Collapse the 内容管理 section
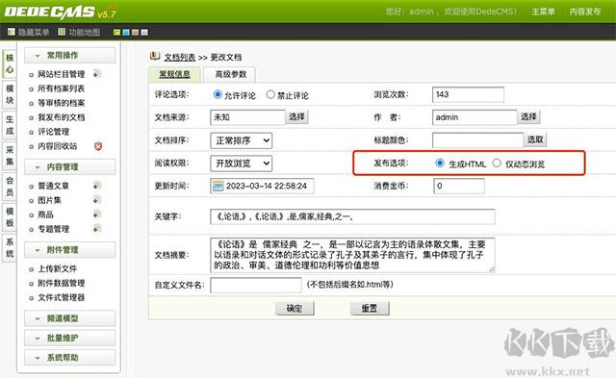This screenshot has width=616, height=378. (x=70, y=166)
